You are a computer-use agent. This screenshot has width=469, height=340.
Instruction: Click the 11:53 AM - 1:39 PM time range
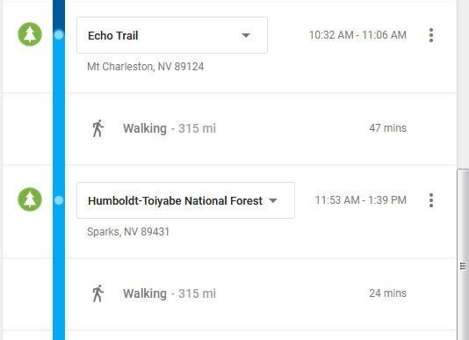pos(360,200)
